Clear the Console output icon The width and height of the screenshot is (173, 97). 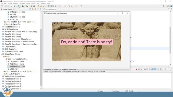(145, 69)
